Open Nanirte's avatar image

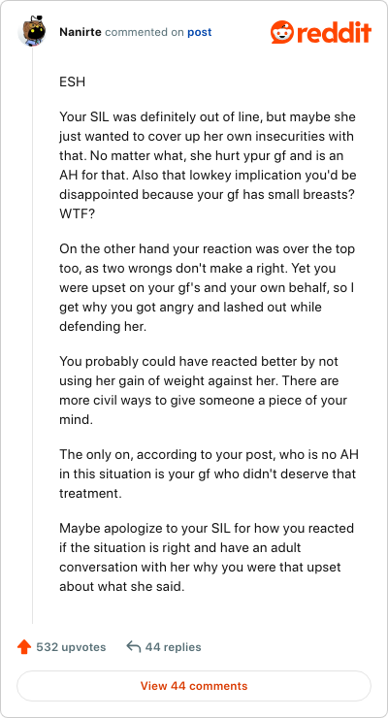click(32, 31)
